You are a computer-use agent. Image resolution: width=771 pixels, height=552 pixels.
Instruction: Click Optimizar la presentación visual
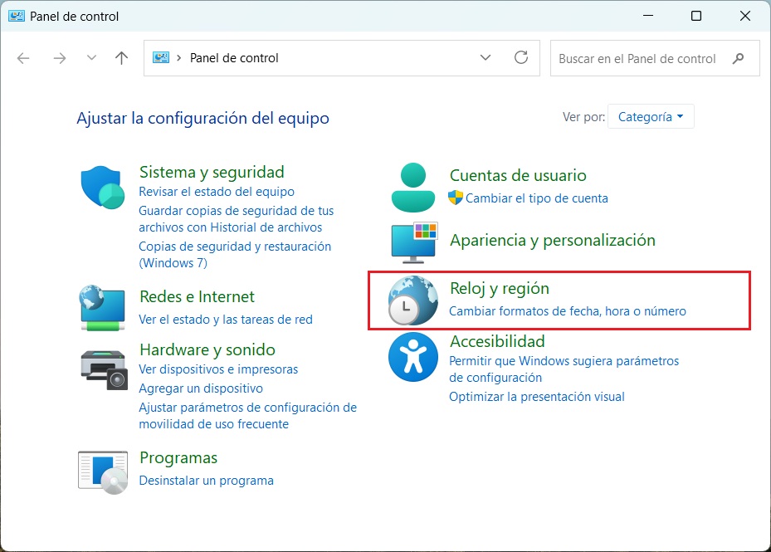[537, 397]
